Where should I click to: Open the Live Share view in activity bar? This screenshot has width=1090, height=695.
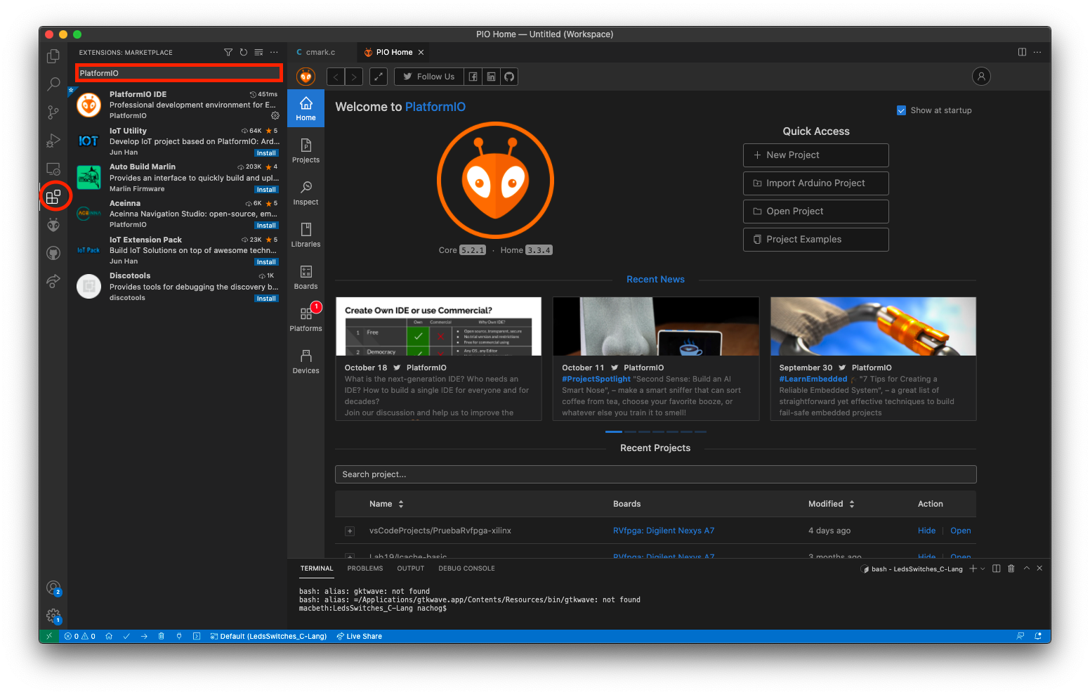(53, 281)
